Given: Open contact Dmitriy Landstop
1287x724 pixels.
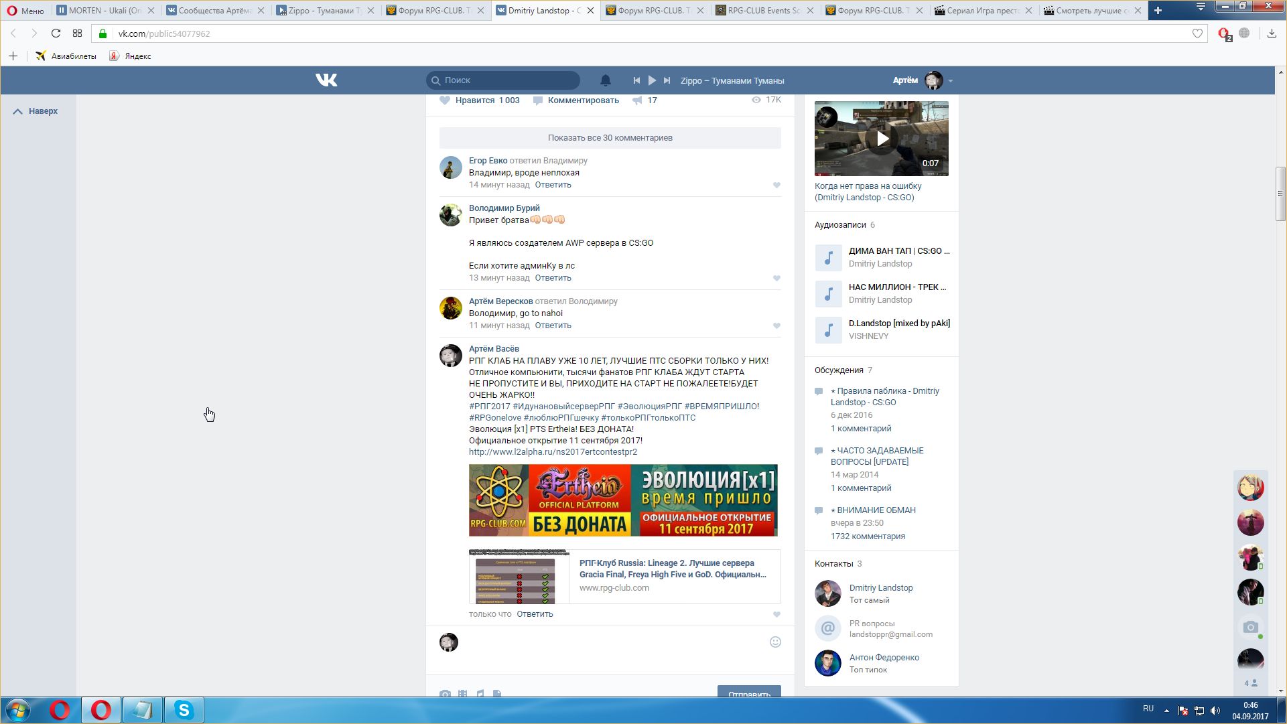Looking at the screenshot, I should [x=881, y=588].
